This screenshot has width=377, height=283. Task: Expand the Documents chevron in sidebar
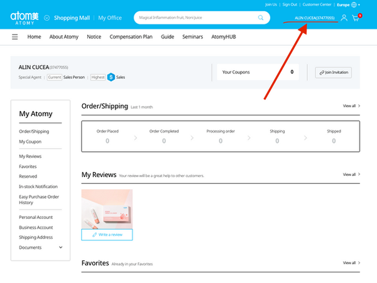(60, 247)
